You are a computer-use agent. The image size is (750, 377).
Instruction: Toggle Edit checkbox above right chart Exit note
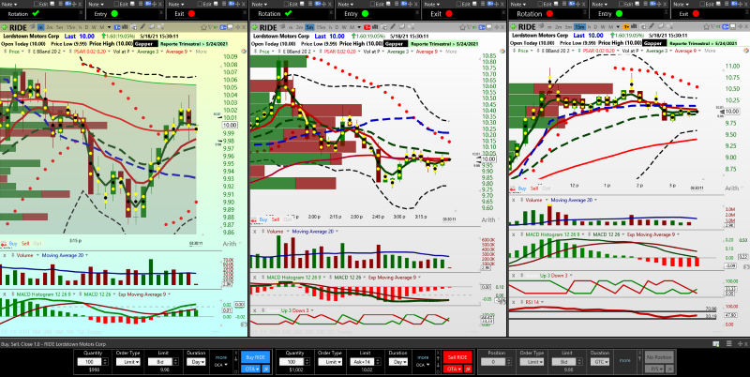(701, 4)
